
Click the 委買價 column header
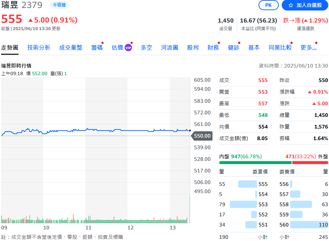(260, 172)
